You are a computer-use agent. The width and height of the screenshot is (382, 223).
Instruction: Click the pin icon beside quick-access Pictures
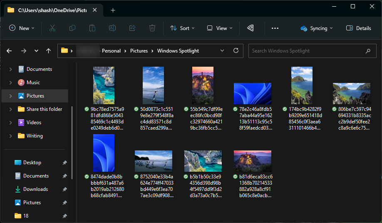click(64, 203)
